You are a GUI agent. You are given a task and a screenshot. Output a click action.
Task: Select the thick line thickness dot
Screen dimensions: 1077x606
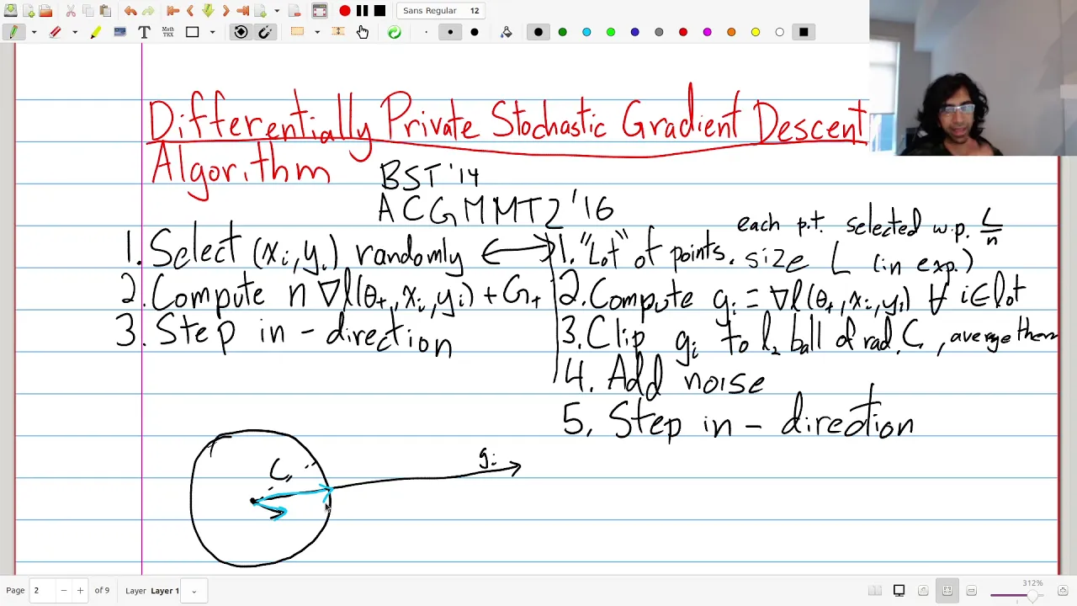pos(475,32)
